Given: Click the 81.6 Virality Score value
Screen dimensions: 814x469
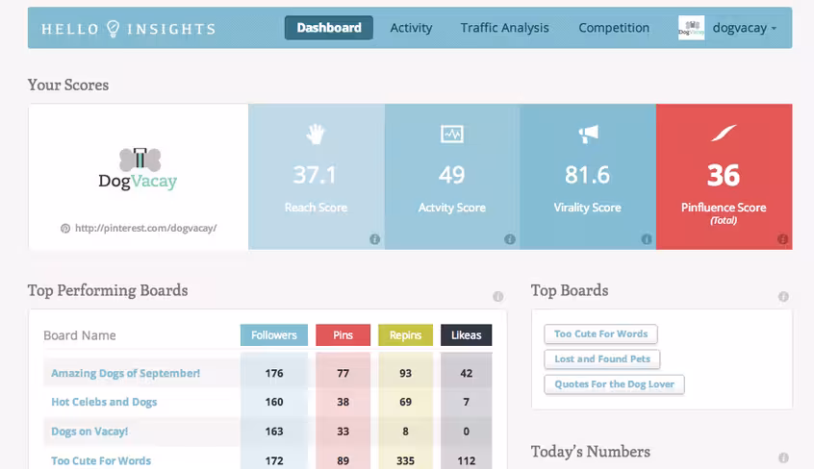Looking at the screenshot, I should click(587, 175).
